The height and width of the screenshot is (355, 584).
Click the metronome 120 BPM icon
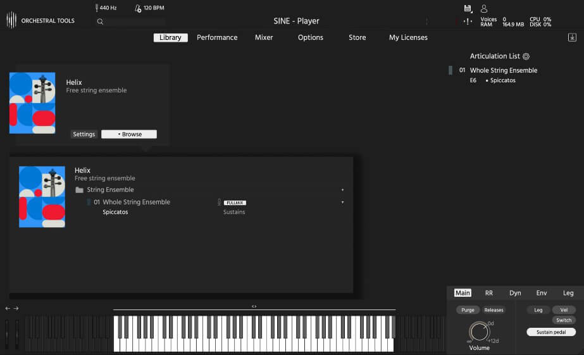(138, 8)
